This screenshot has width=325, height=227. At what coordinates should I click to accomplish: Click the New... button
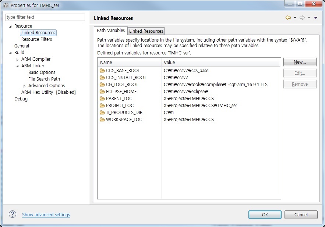(300, 62)
